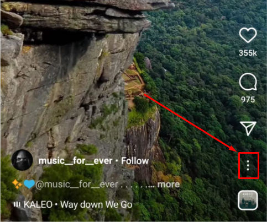The height and width of the screenshot is (222, 267).
Task: Open the comment list via the 975 count
Action: click(x=248, y=100)
